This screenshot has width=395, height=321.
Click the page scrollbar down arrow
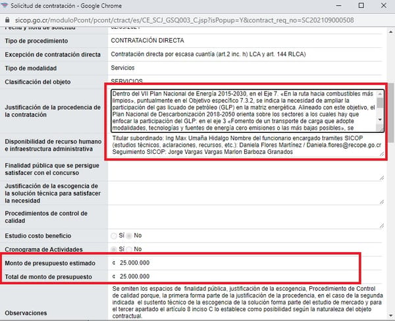click(390, 316)
